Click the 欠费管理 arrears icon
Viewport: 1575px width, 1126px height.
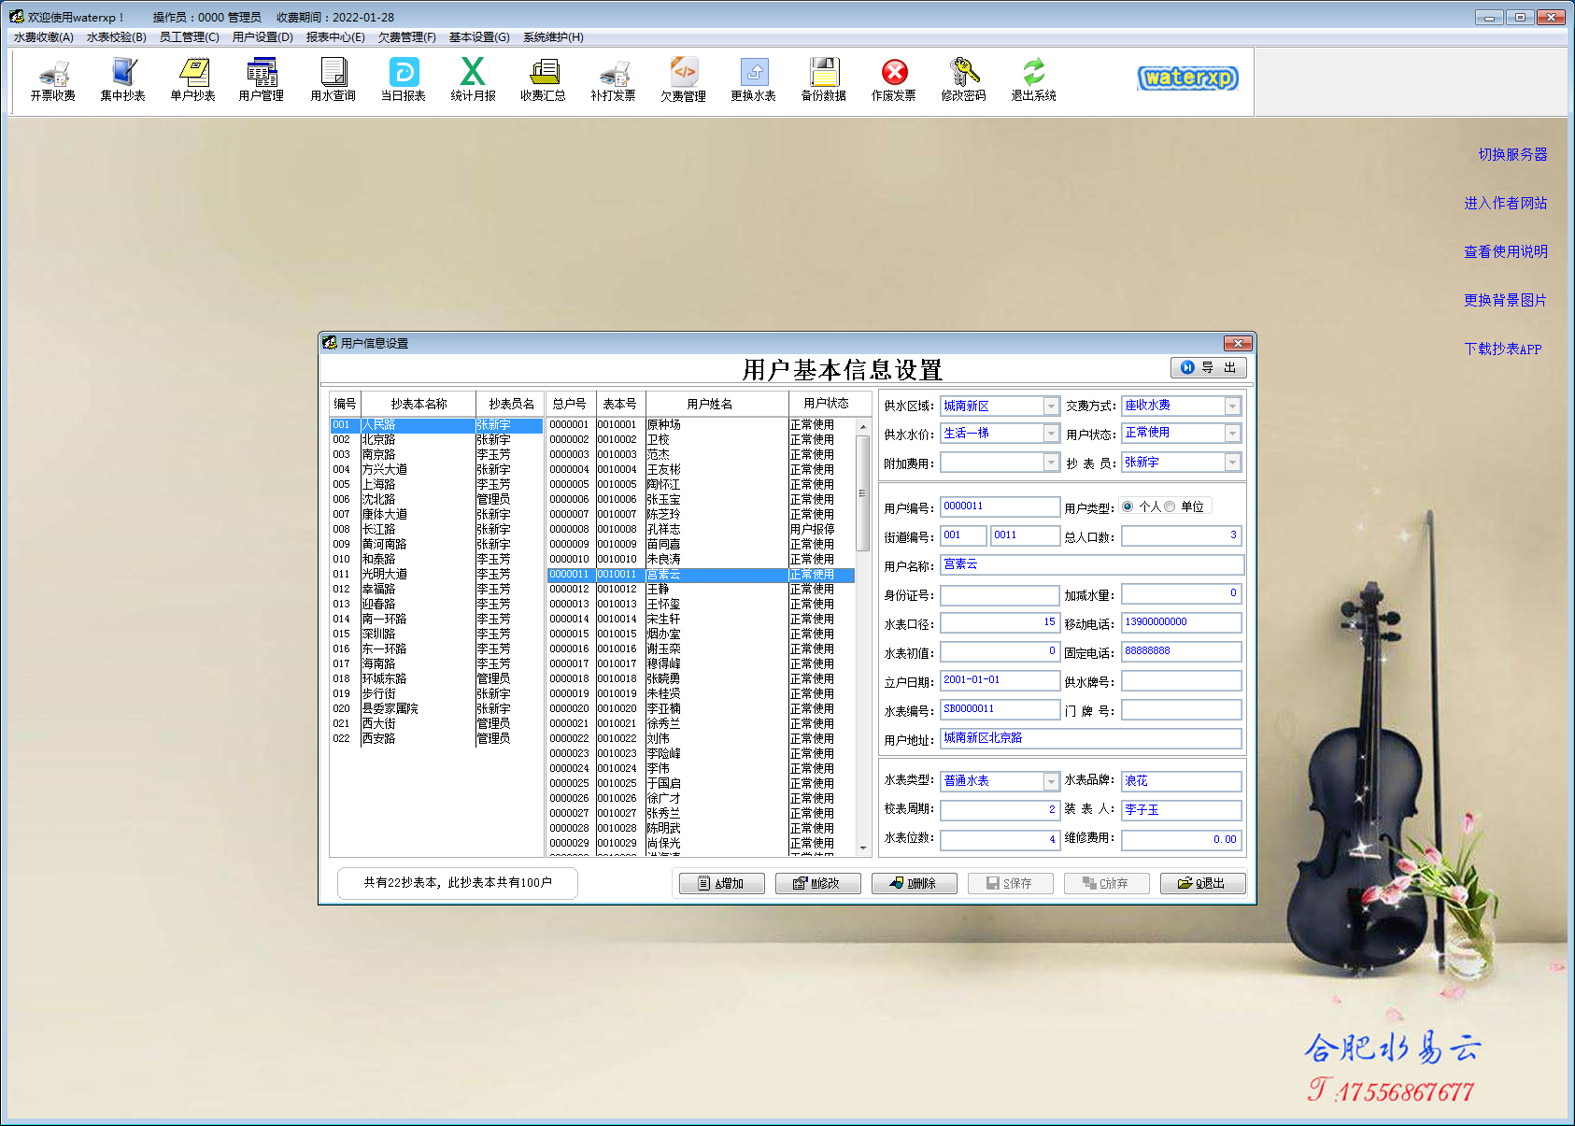[x=683, y=79]
